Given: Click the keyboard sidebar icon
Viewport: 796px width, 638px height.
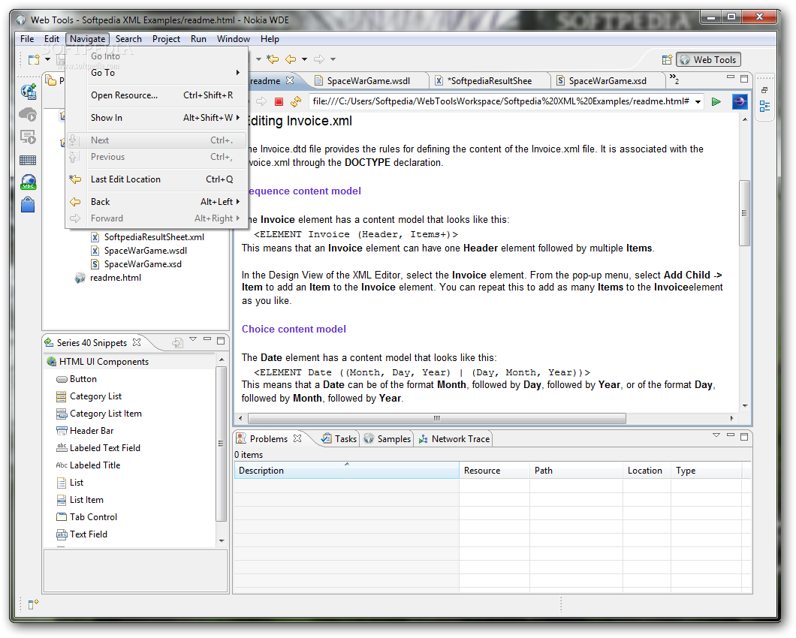Looking at the screenshot, I should [28, 161].
